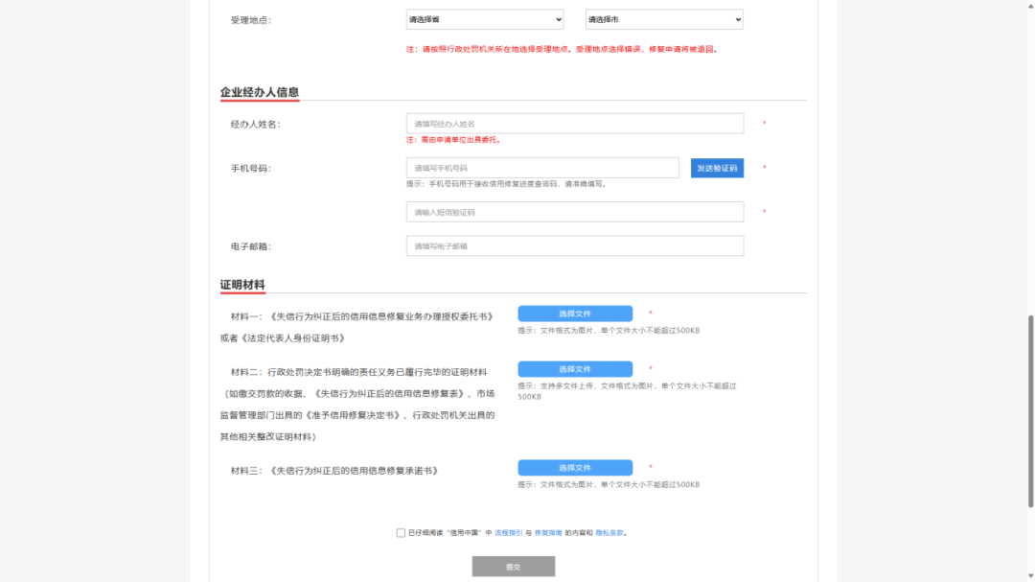Click the 经办人姓名 name input field
This screenshot has width=1035, height=582.
coord(574,124)
